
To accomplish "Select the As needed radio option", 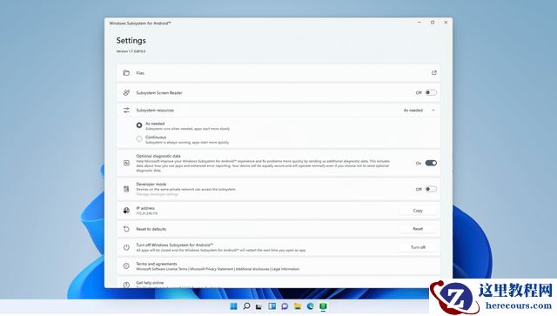I will [x=139, y=125].
